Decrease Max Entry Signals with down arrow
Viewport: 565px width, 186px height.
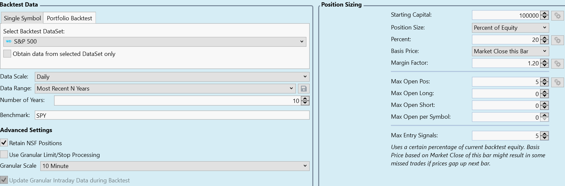544,138
